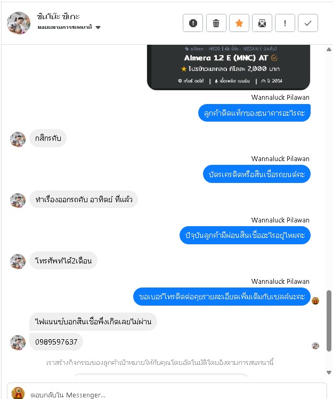
Task: Click customer avatar beside the first customer reply
Action: [18, 139]
